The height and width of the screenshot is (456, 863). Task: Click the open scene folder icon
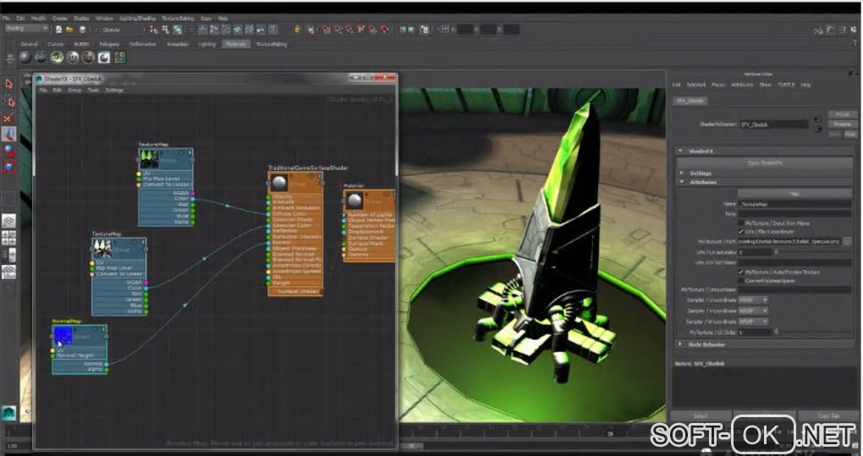pyautogui.click(x=69, y=29)
